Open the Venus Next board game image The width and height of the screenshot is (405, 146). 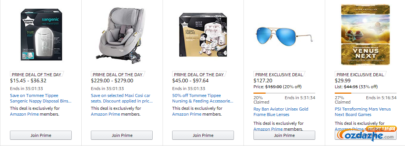point(365,35)
